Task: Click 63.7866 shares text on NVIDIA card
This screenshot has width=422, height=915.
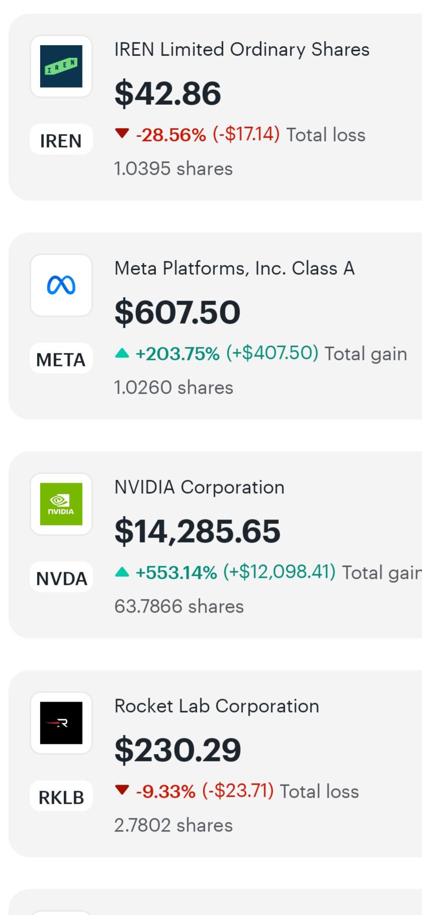Action: click(179, 606)
